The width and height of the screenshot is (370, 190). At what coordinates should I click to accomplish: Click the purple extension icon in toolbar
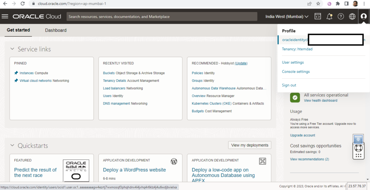330,4
